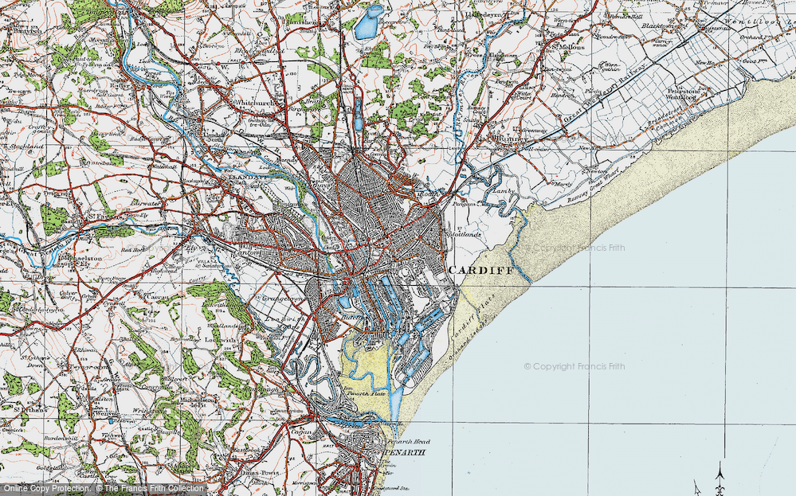
Task: Click the St Mellons label
Action: tap(568, 47)
